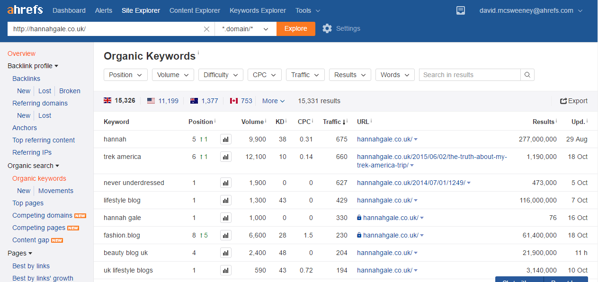This screenshot has width=598, height=282.
Task: Open Top referring content link
Action: 44,140
